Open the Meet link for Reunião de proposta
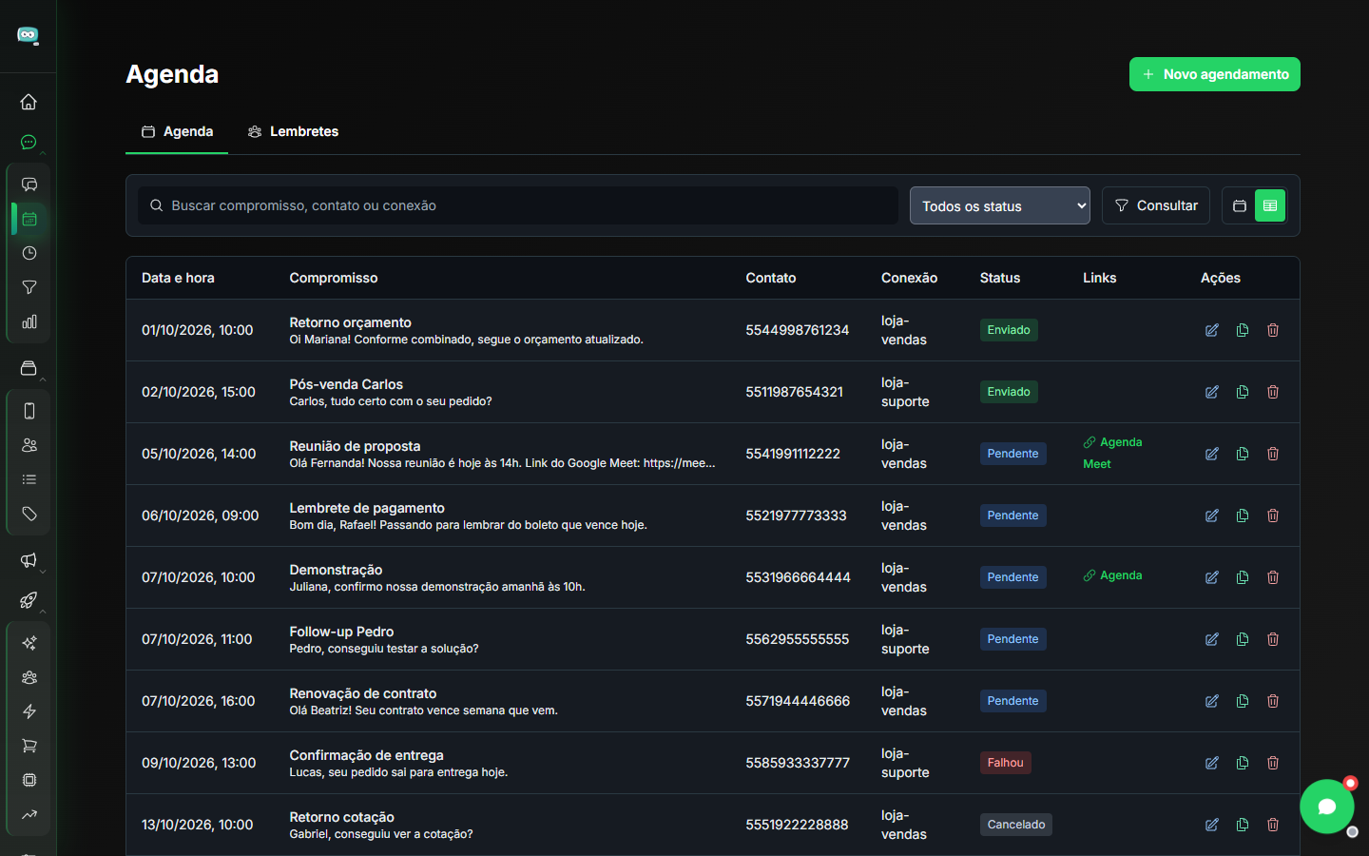 [x=1097, y=464]
